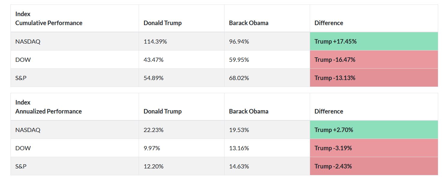The height and width of the screenshot is (181, 446).
Task: Click the 22.23% annualized NASDAQ value
Action: coord(153,130)
